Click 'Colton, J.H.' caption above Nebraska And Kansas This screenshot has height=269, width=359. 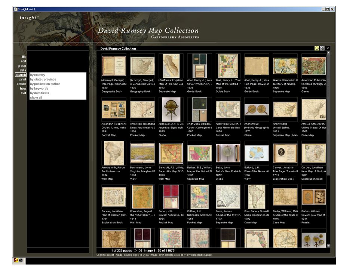(194, 211)
